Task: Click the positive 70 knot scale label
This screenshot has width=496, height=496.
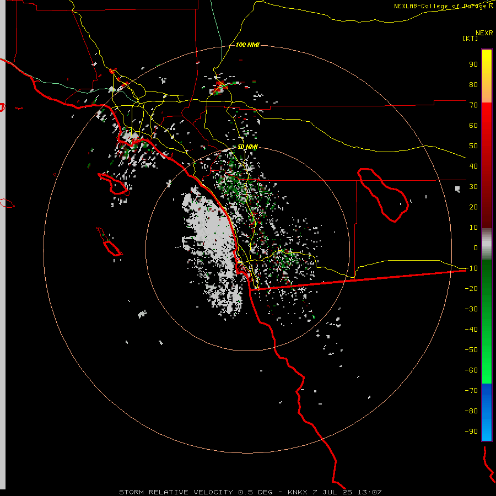Action: [x=473, y=105]
